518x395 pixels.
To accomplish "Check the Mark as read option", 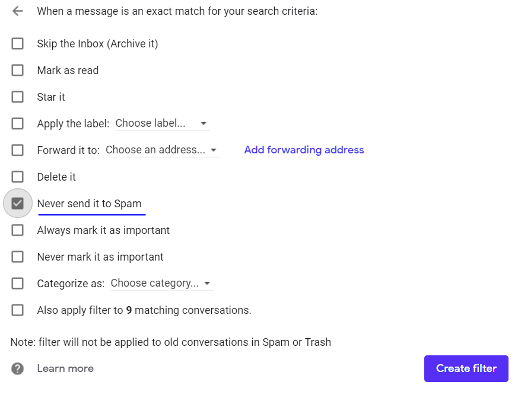I will [x=18, y=70].
